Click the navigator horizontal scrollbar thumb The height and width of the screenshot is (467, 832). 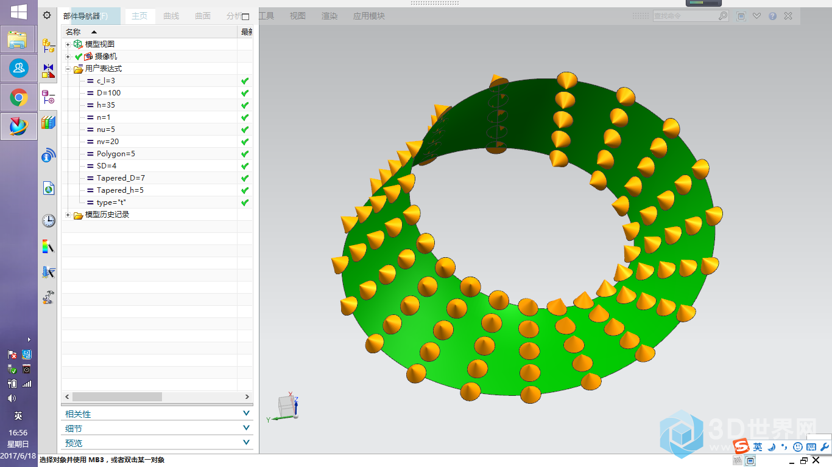pos(117,396)
